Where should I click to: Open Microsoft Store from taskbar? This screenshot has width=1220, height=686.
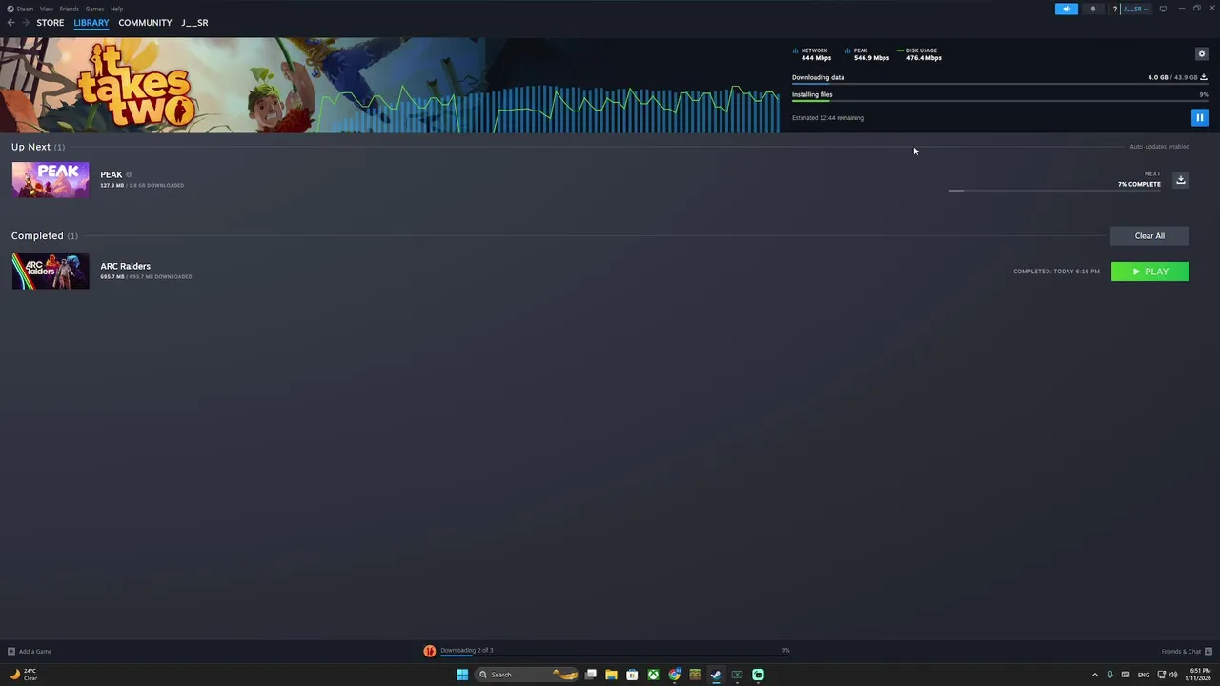pos(632,675)
